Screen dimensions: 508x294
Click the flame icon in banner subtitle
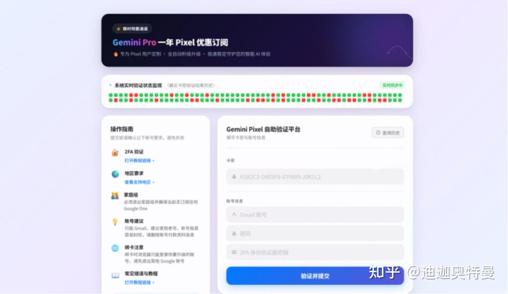point(116,54)
